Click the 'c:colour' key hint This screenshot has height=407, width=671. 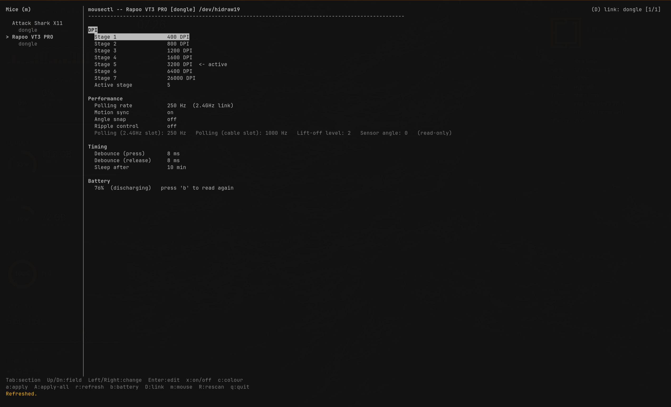(x=230, y=380)
